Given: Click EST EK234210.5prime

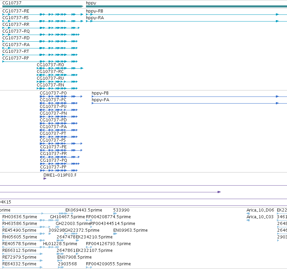Looking at the screenshot, I should tap(94, 237).
